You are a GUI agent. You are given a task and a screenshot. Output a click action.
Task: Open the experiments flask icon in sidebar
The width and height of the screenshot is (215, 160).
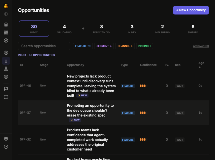(6, 69)
